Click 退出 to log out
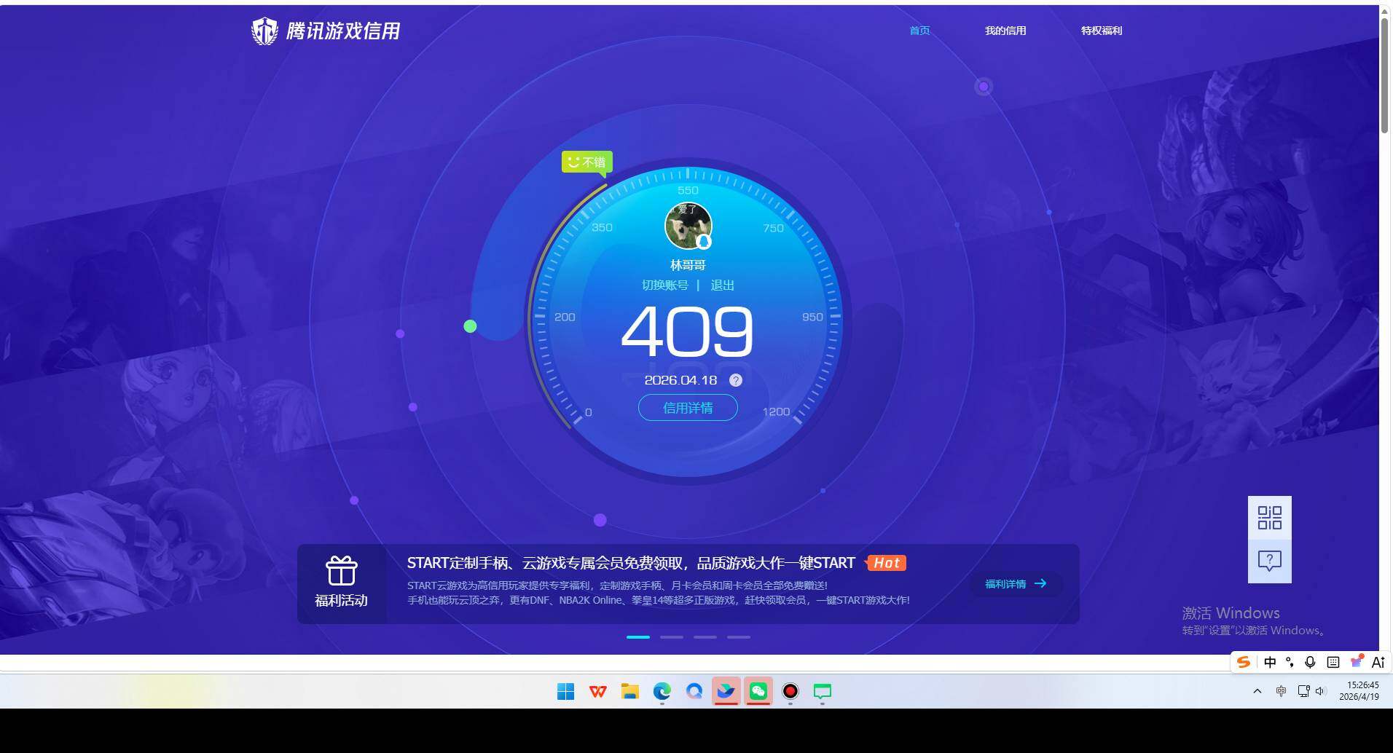This screenshot has height=753, width=1393. [x=721, y=285]
